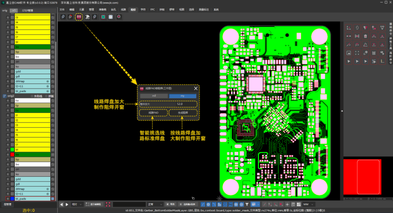Viewport: 393px width, 213px height.
Task: Click the 层管理 button at bottom left
Action: click(8, 204)
